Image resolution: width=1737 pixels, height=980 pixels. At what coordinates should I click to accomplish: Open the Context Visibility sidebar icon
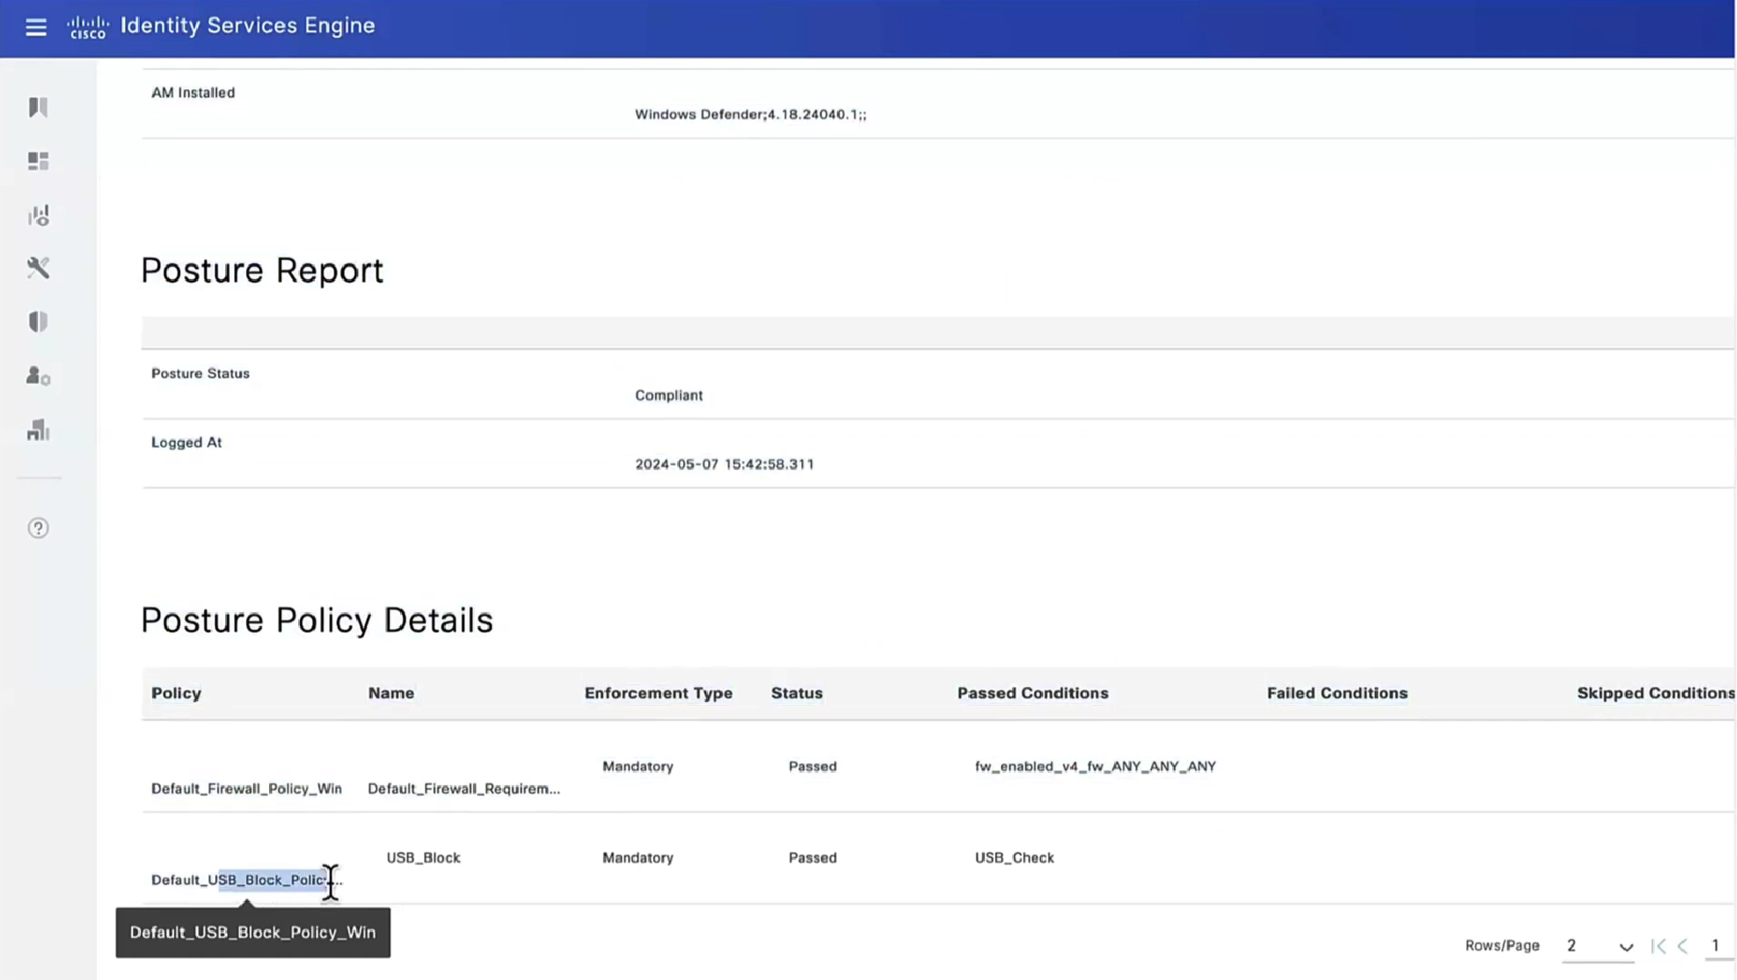click(x=39, y=215)
